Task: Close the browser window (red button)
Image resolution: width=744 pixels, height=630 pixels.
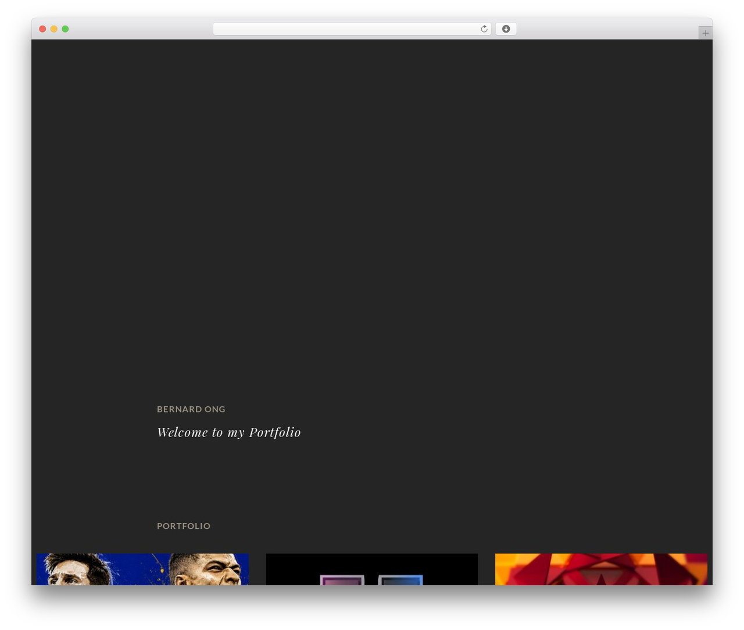Action: tap(42, 29)
